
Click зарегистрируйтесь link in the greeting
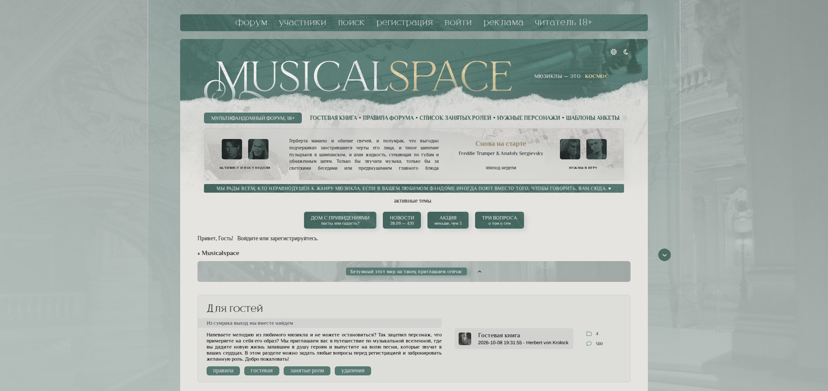tap(293, 239)
